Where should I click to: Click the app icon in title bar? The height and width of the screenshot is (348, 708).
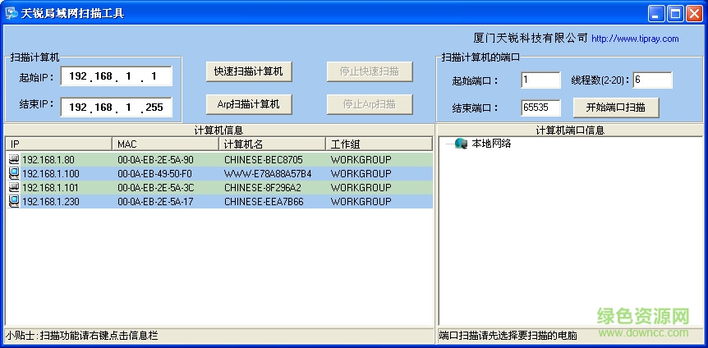click(x=11, y=13)
